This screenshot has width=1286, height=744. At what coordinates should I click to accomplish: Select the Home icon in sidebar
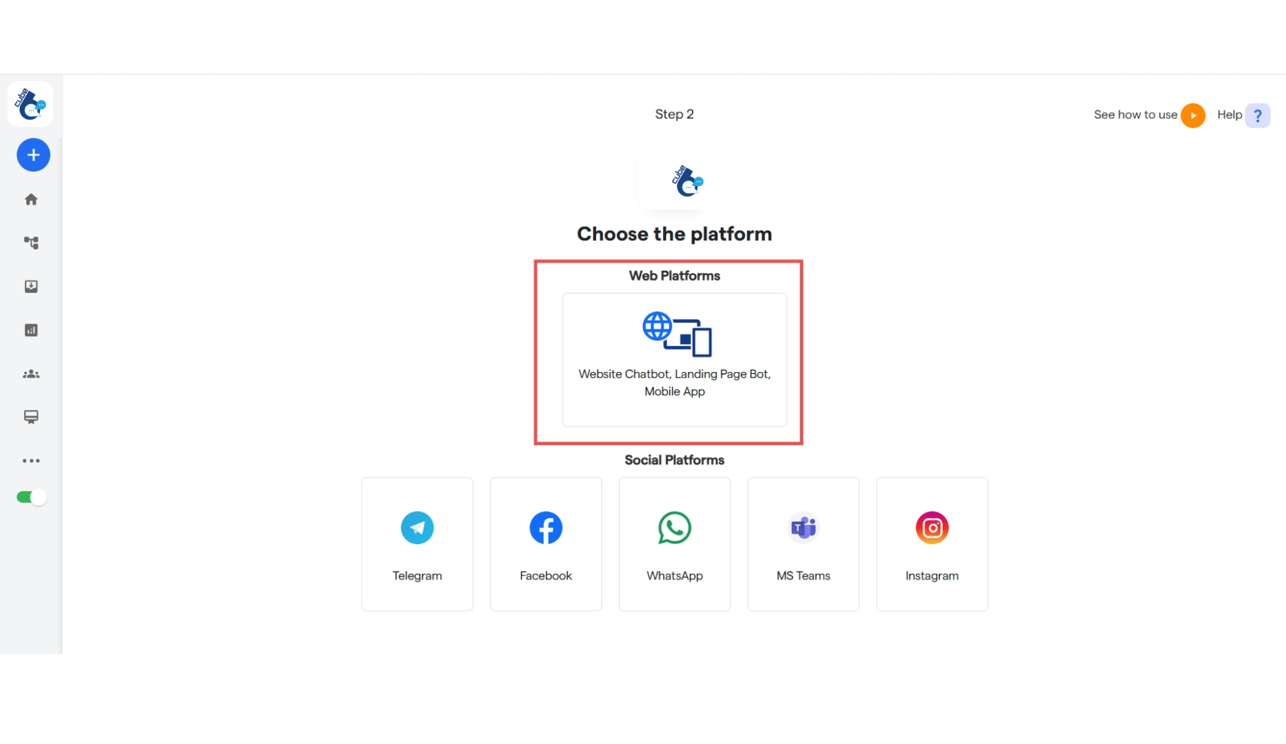30,199
